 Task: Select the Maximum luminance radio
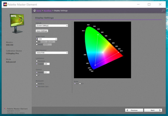(37, 61)
